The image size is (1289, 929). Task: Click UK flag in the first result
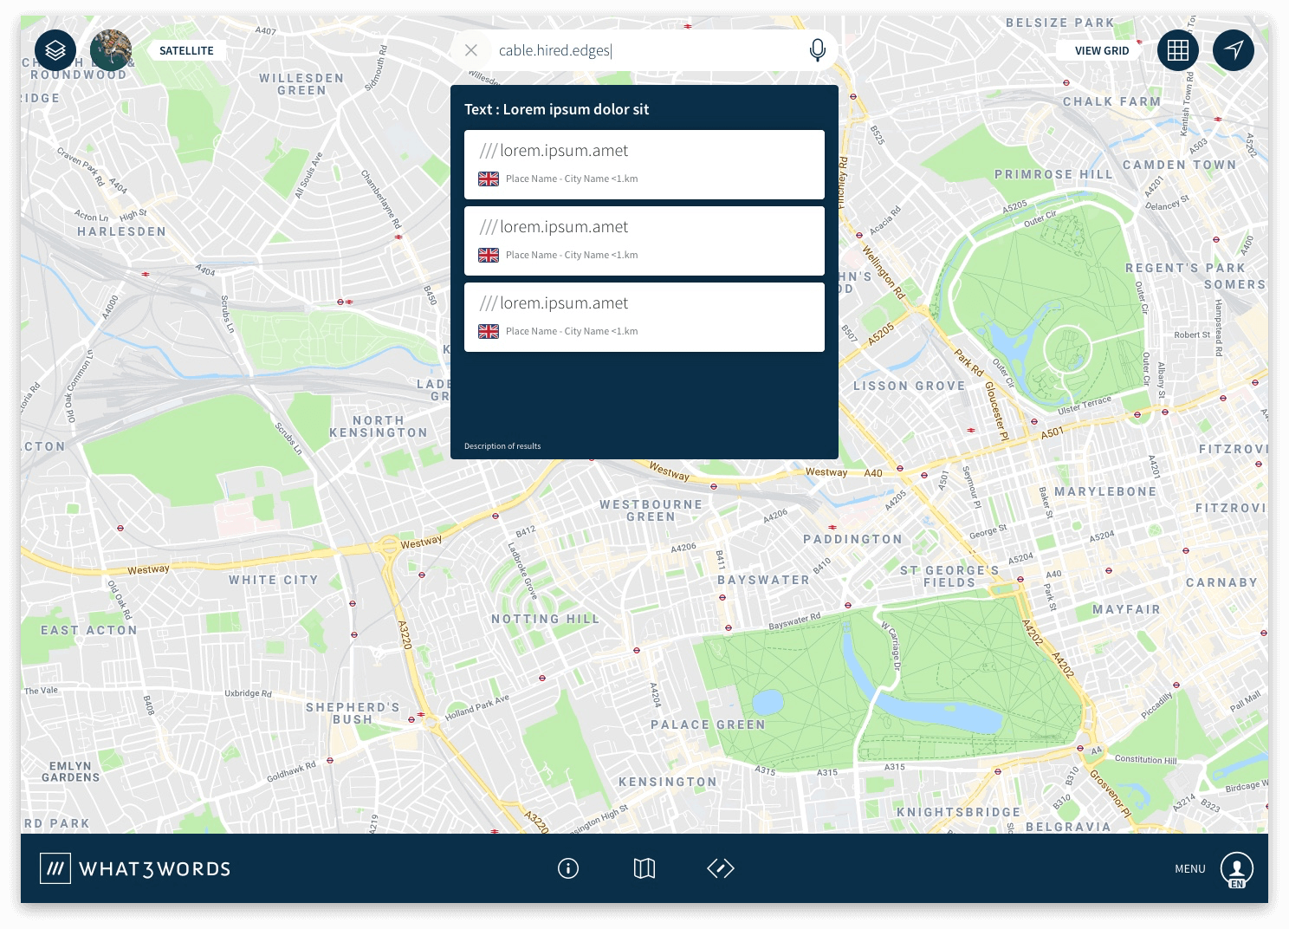click(x=489, y=179)
